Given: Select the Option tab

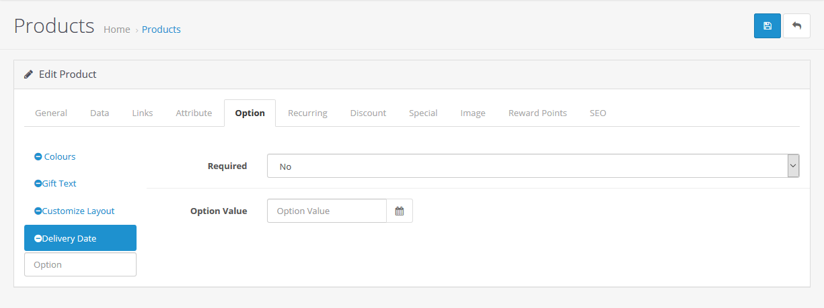Looking at the screenshot, I should click(x=250, y=113).
